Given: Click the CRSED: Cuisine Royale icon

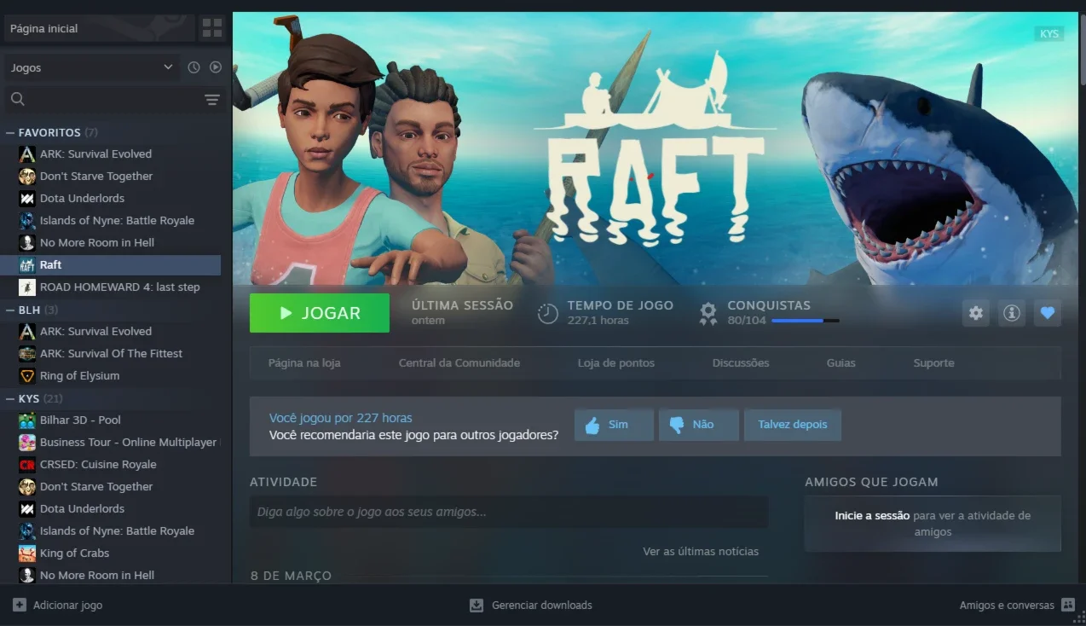Looking at the screenshot, I should (x=27, y=465).
